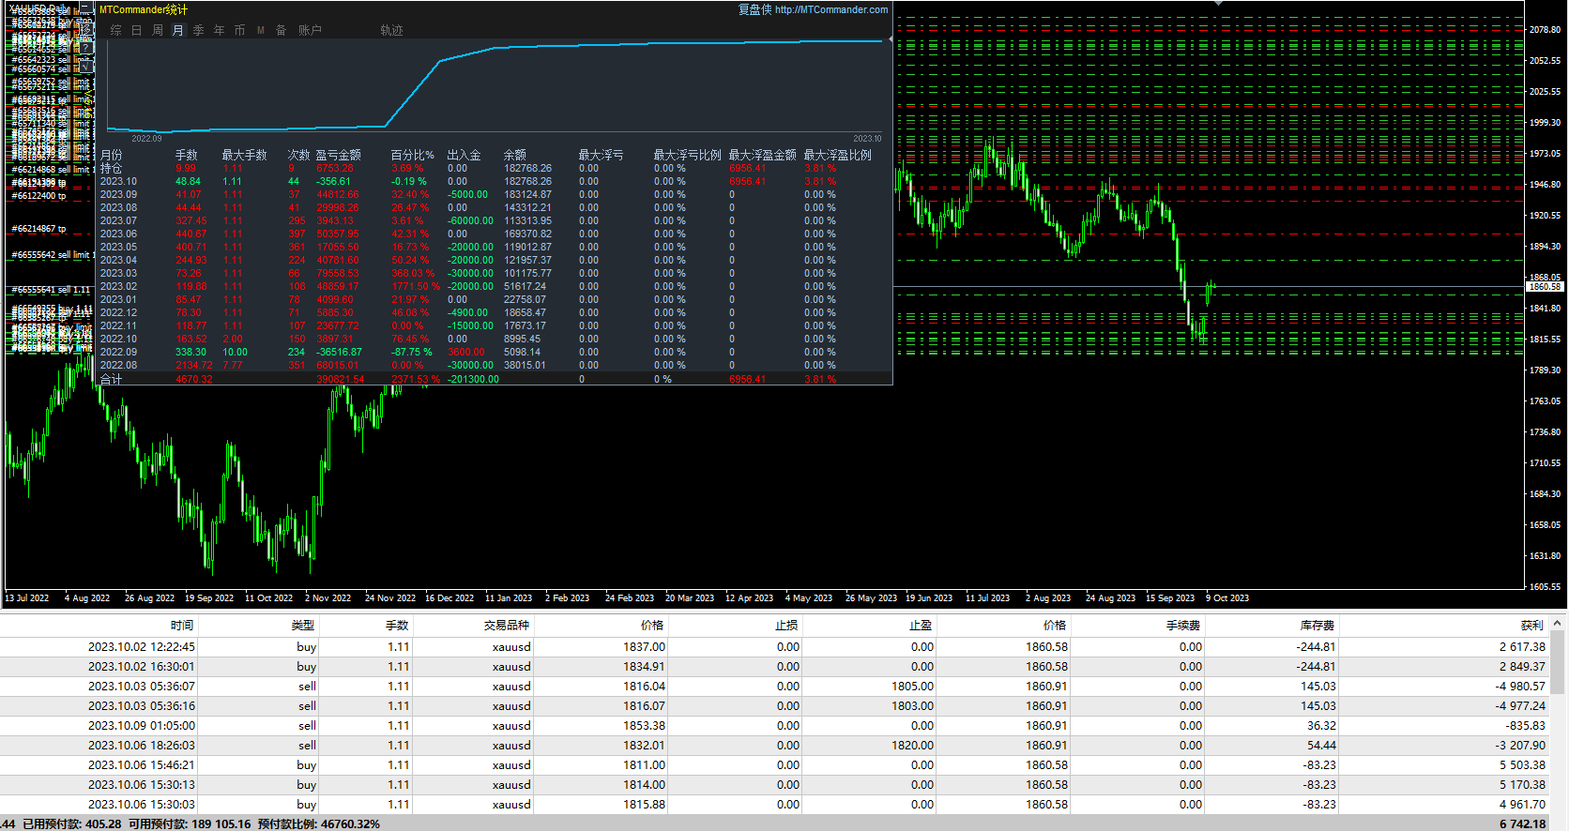Click the 2023.09 month row in statistics
This screenshot has height=831, width=1569.
point(495,194)
